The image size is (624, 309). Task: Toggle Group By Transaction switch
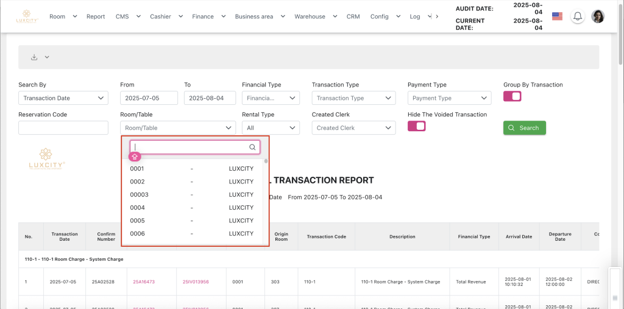(512, 96)
